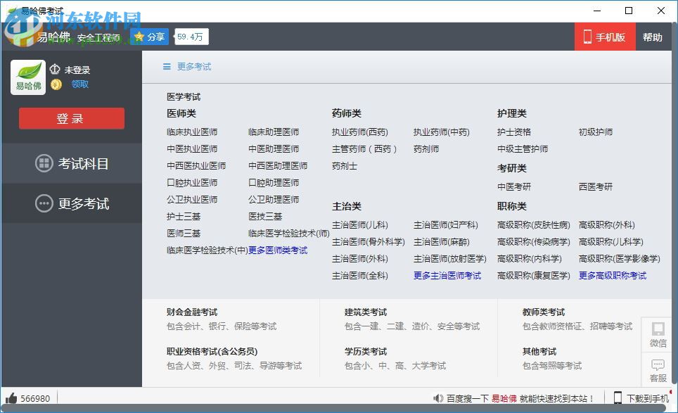Click the 更多考试 chat bubble icon in sidebar
Image resolution: width=678 pixels, height=413 pixels.
(x=44, y=203)
